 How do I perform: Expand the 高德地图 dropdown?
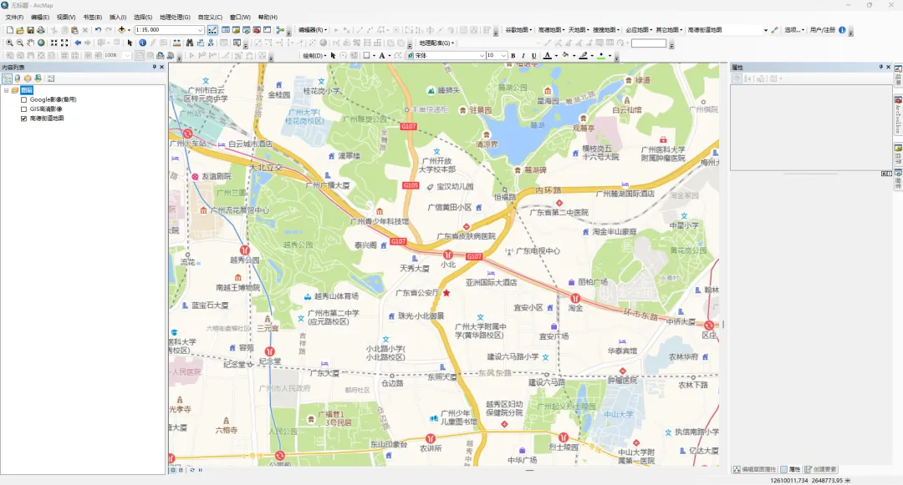[551, 30]
